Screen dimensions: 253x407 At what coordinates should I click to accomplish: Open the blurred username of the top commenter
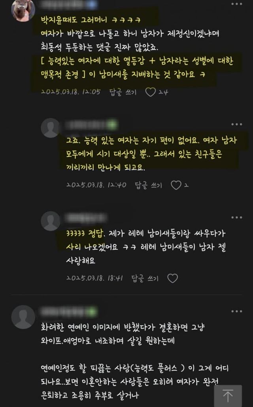point(68,5)
